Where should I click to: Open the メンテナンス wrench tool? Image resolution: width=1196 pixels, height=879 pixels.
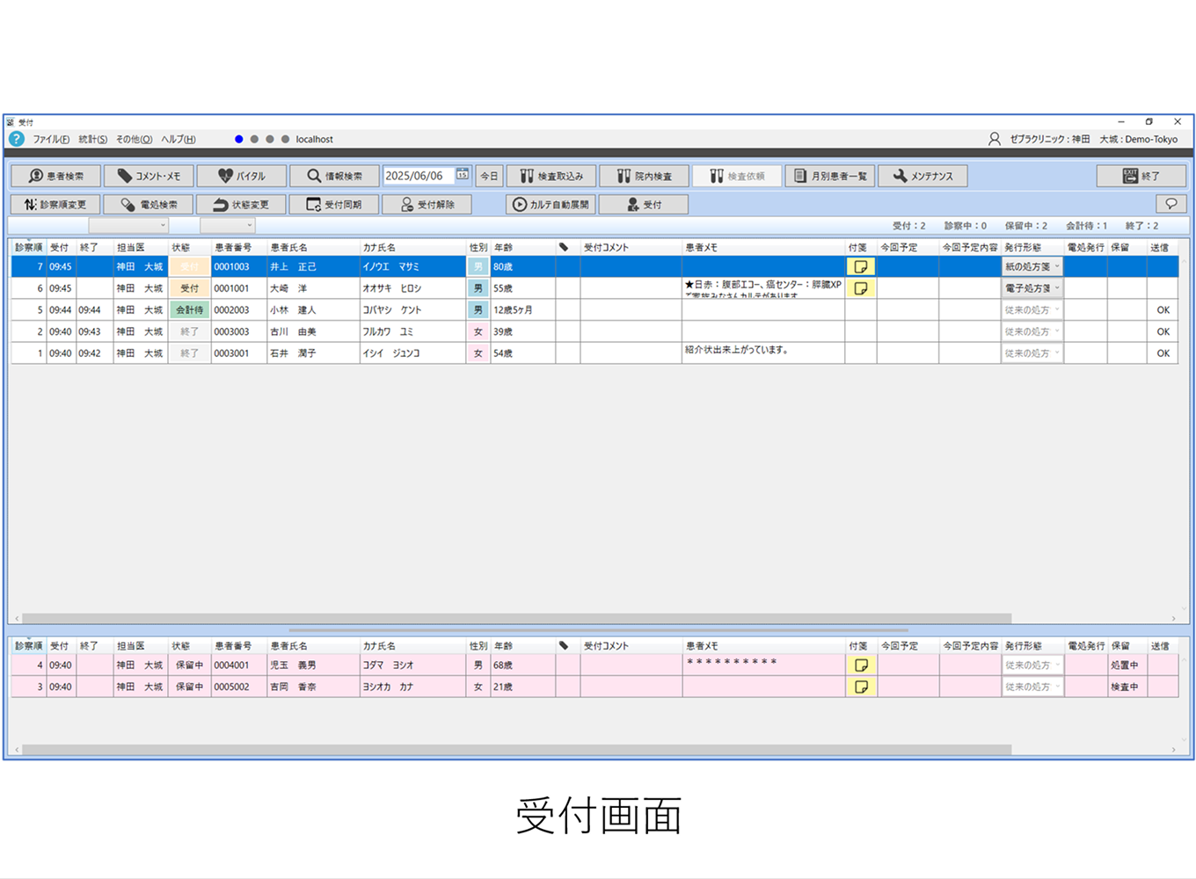(923, 175)
